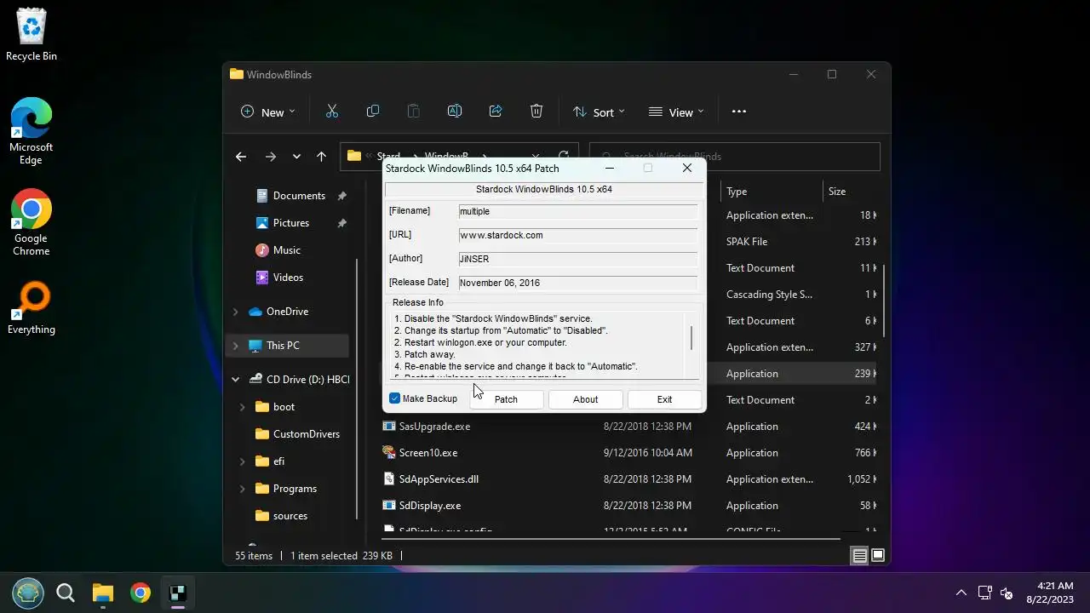Select SdDisplay.exe file

430,506
